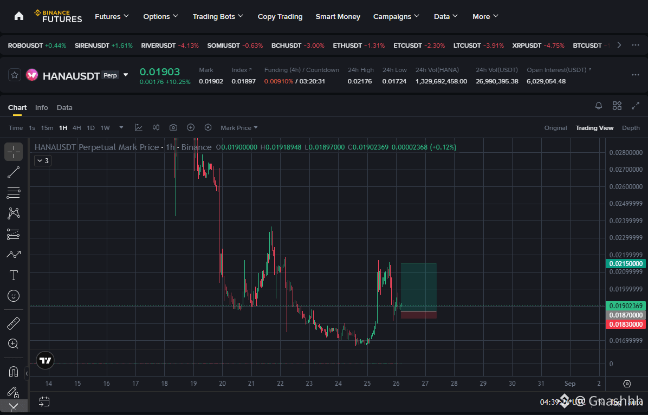The height and width of the screenshot is (415, 648).
Task: Select the ruler measure tool
Action: coord(14,323)
